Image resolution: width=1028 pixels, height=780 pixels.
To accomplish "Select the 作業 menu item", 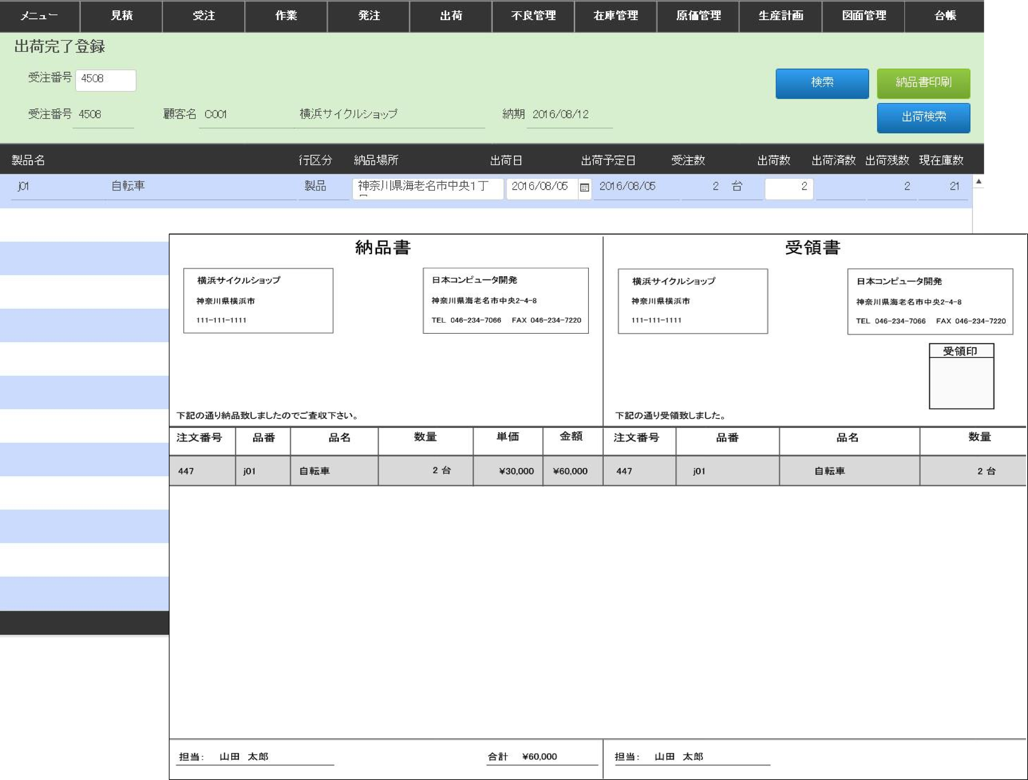I will [x=286, y=16].
